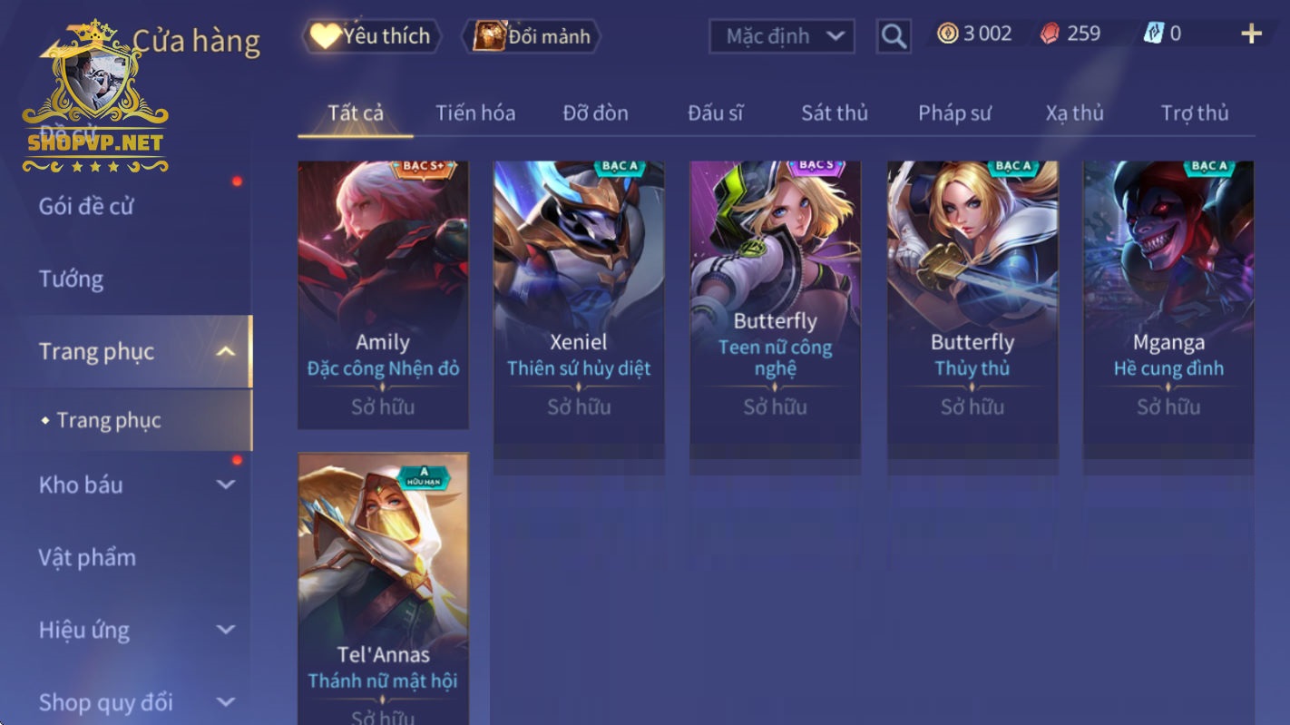Collapse the Trang phục sidebar section
Viewport: 1290px width, 725px height.
(x=226, y=351)
